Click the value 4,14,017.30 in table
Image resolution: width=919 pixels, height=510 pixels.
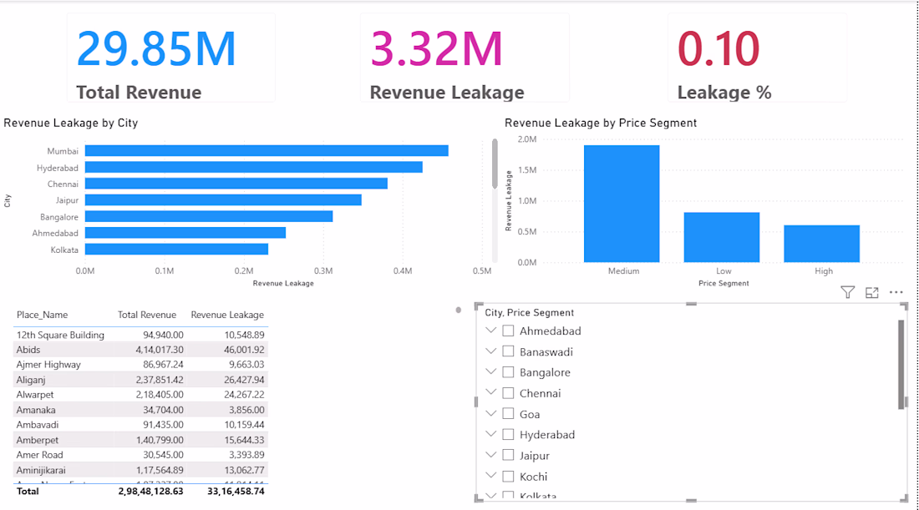(x=160, y=350)
